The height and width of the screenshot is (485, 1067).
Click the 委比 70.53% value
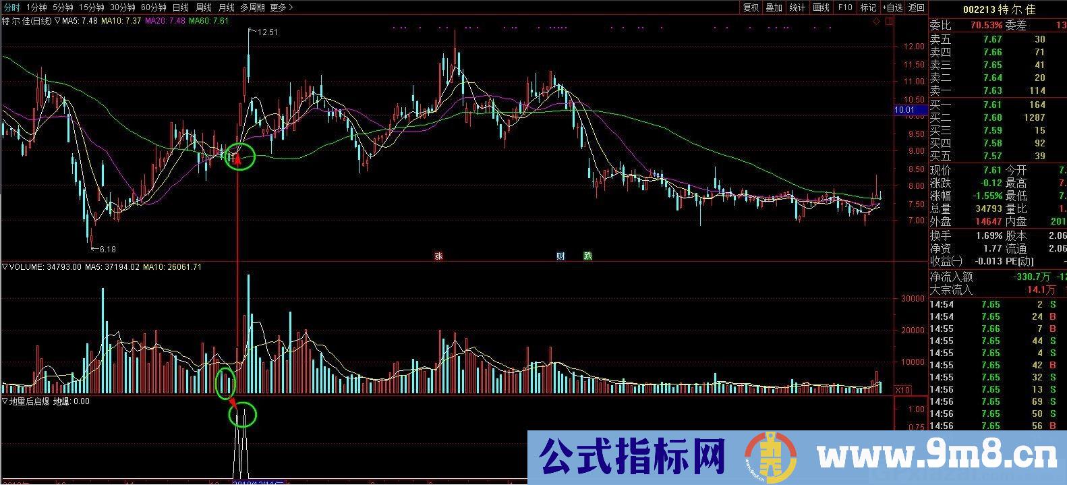pyautogui.click(x=986, y=26)
